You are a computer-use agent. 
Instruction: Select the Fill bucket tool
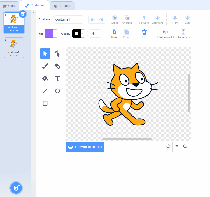coord(45,78)
